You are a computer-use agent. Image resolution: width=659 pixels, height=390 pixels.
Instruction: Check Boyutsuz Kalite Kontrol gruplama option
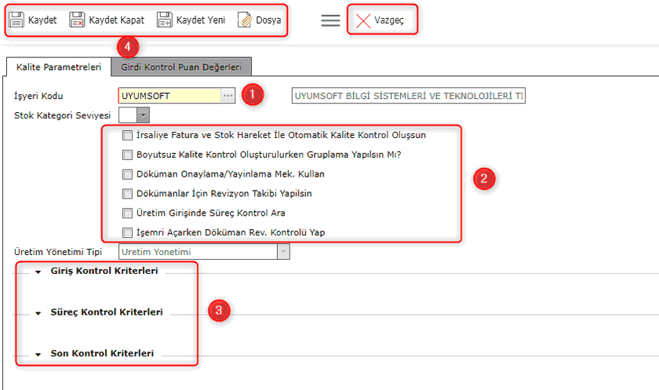pos(128,155)
